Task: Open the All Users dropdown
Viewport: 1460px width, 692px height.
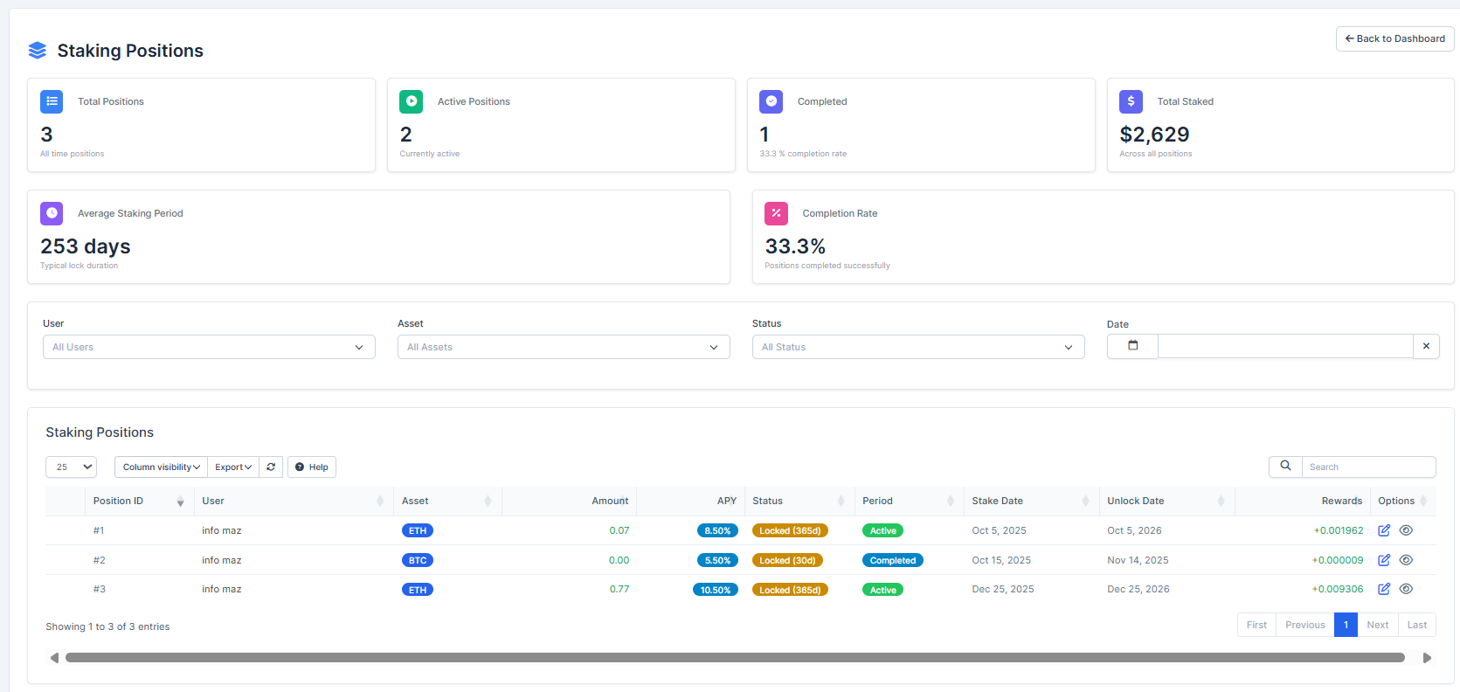Action: pyautogui.click(x=209, y=347)
